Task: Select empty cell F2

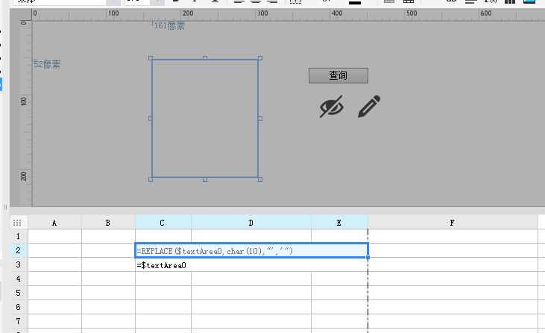Action: point(453,250)
